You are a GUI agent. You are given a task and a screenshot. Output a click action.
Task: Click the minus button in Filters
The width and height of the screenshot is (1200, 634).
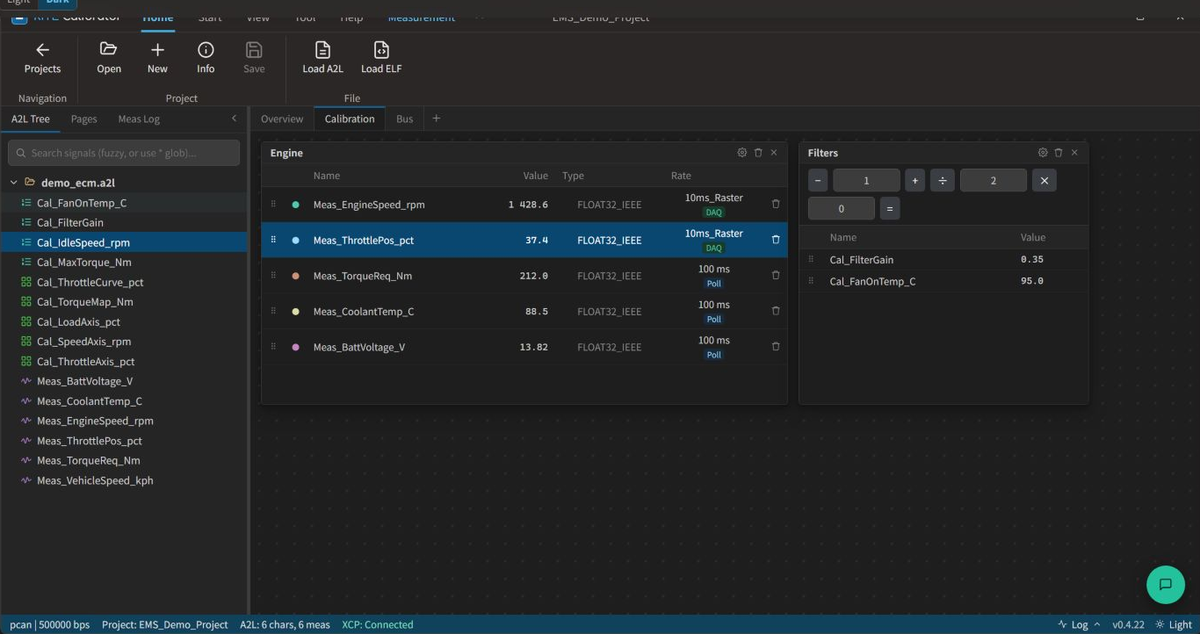(x=818, y=181)
